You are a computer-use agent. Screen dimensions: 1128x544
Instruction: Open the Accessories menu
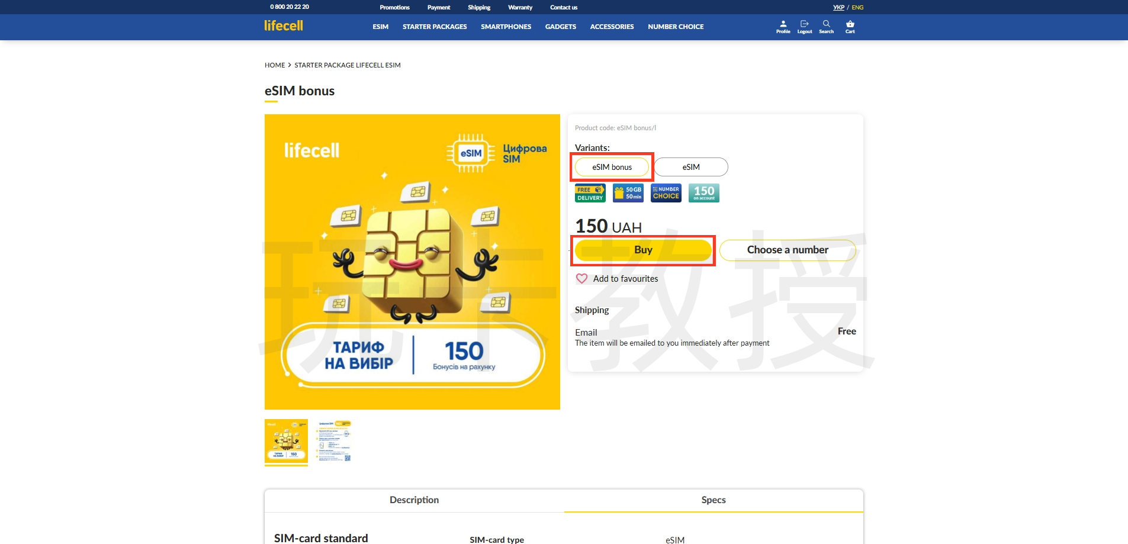click(612, 27)
